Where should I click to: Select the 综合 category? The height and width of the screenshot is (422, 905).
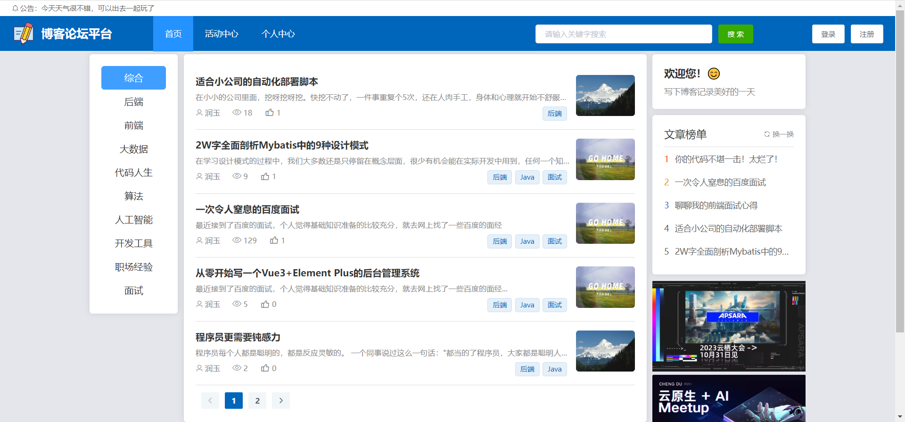pos(133,78)
